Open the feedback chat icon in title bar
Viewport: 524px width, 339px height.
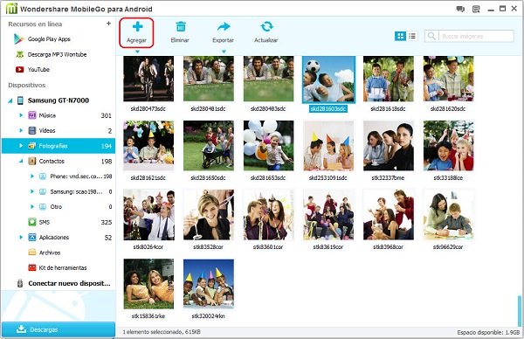pyautogui.click(x=460, y=9)
